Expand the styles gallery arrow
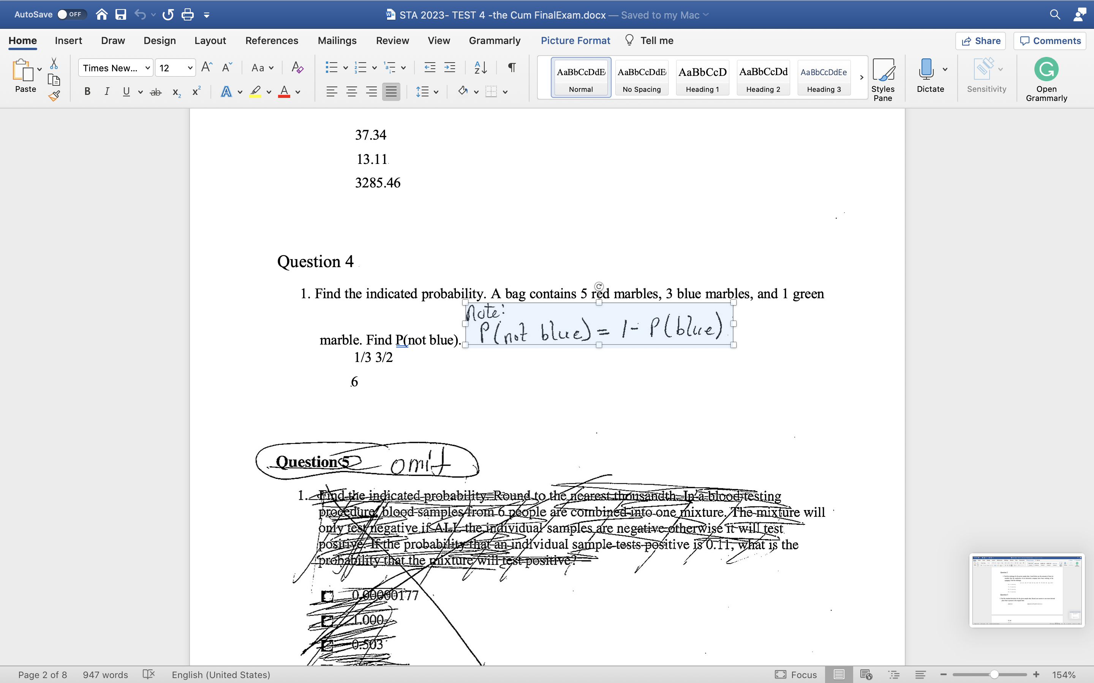The width and height of the screenshot is (1094, 683). point(861,77)
